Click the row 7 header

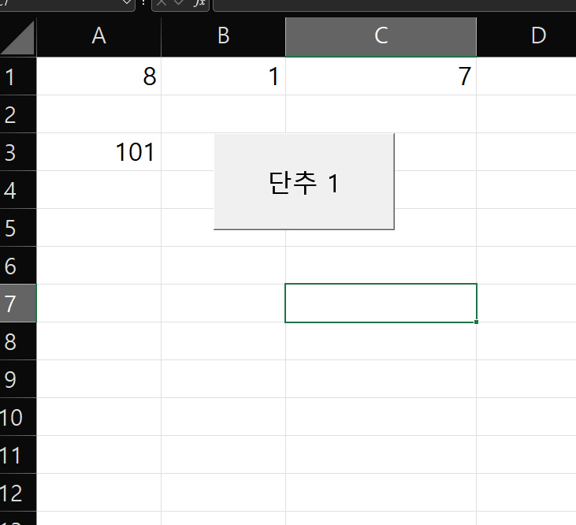point(11,303)
